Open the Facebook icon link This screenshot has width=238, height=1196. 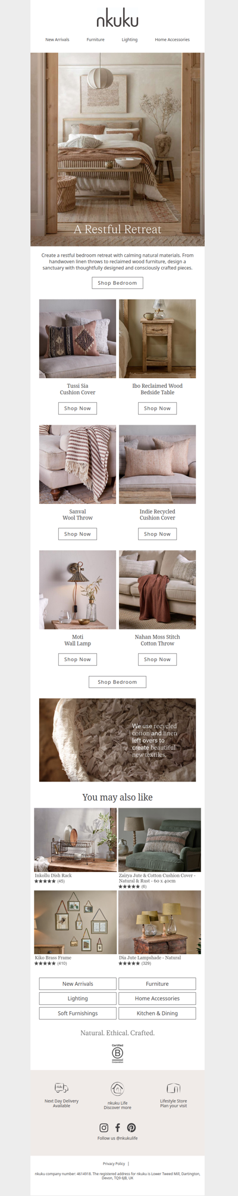click(117, 1128)
